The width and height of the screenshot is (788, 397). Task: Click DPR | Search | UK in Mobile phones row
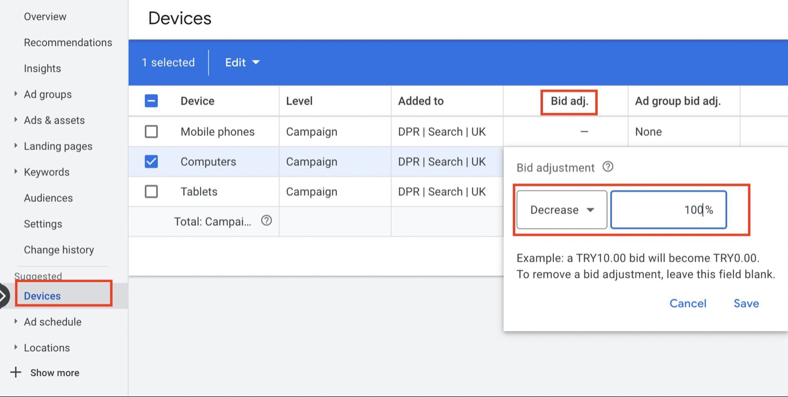click(x=442, y=132)
